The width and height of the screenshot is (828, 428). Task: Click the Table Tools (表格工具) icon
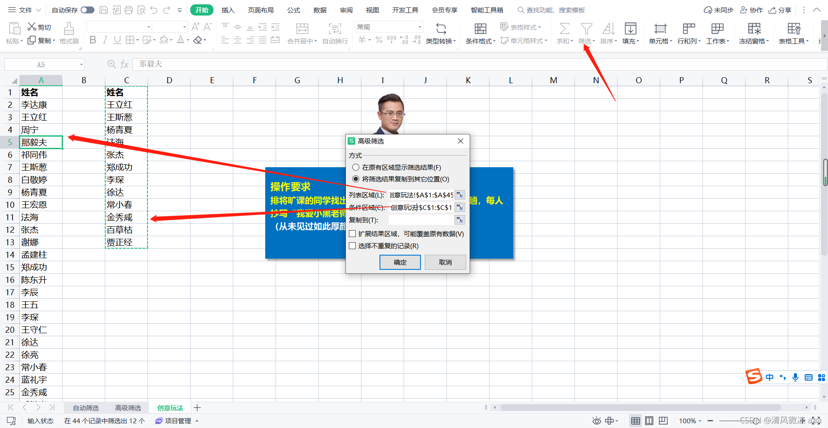click(x=793, y=28)
